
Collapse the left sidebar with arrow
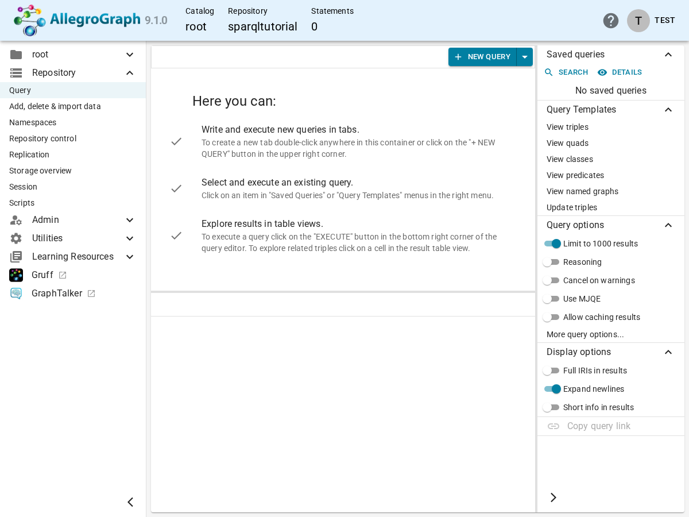(x=130, y=502)
